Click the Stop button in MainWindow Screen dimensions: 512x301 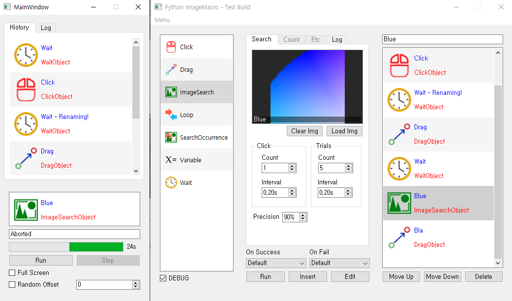108,260
